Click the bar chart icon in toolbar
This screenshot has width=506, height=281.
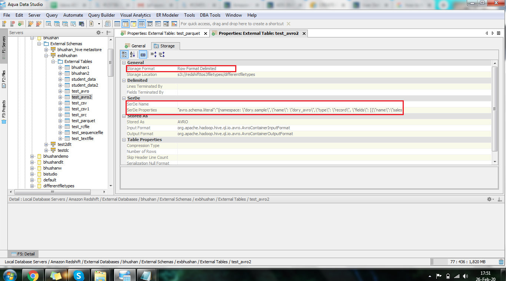coord(174,24)
